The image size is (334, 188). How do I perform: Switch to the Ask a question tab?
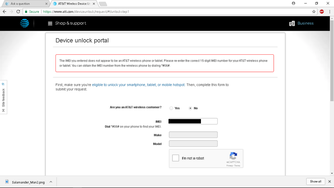click(x=23, y=4)
